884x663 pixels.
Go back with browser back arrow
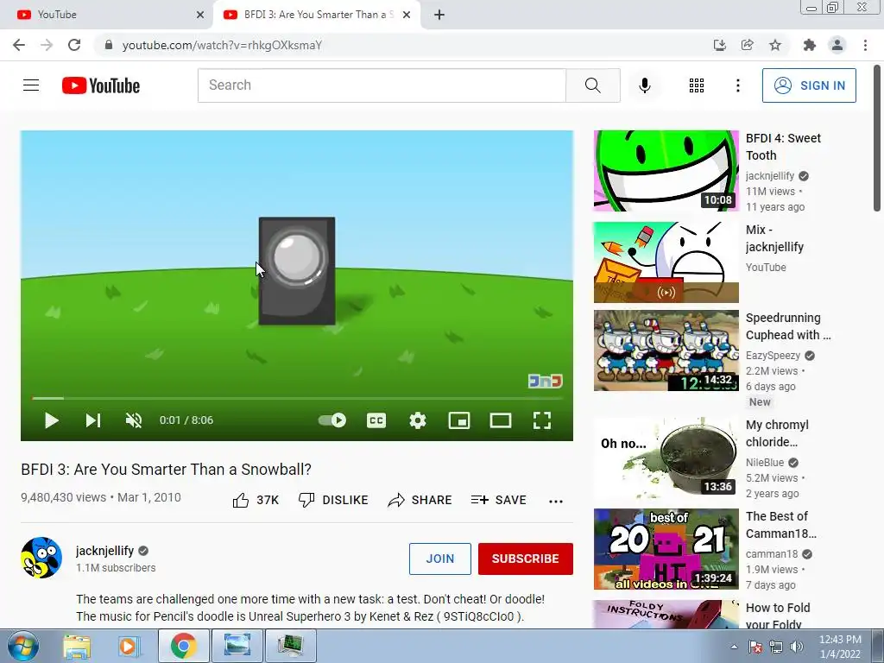coord(19,45)
